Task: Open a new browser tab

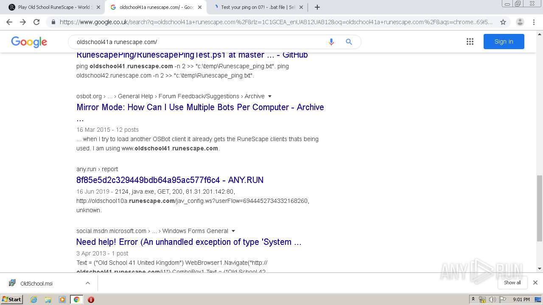Action: pyautogui.click(x=317, y=7)
